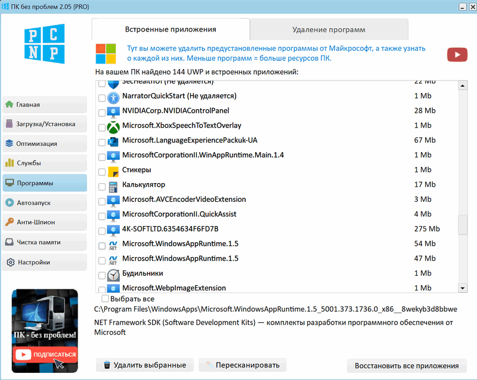The height and width of the screenshot is (380, 477).
Task: Click Восстановить все приложения button
Action: (x=406, y=366)
